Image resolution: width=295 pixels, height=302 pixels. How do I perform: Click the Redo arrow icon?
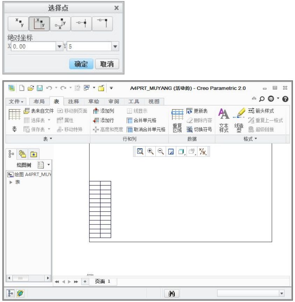pyautogui.click(x=63, y=88)
